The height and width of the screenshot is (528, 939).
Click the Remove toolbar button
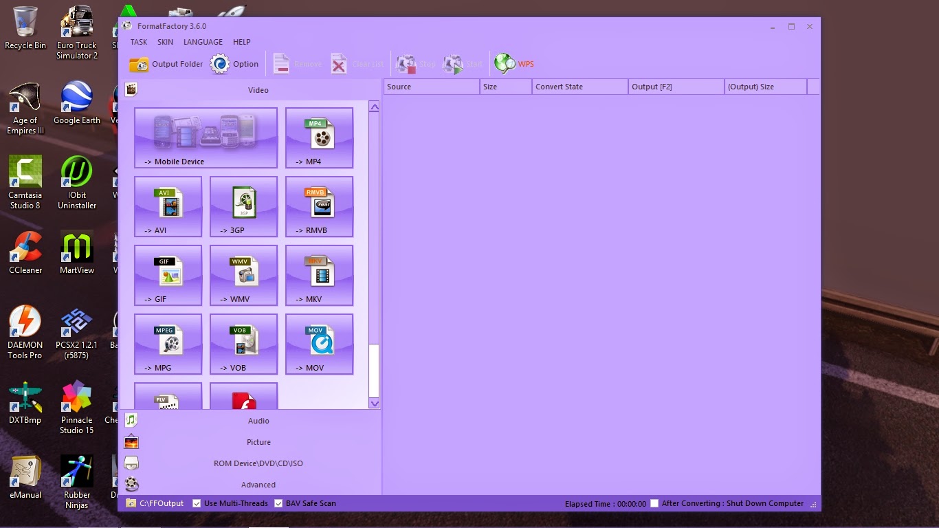coord(297,64)
